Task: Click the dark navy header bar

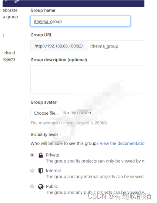Action: click(73, 3)
